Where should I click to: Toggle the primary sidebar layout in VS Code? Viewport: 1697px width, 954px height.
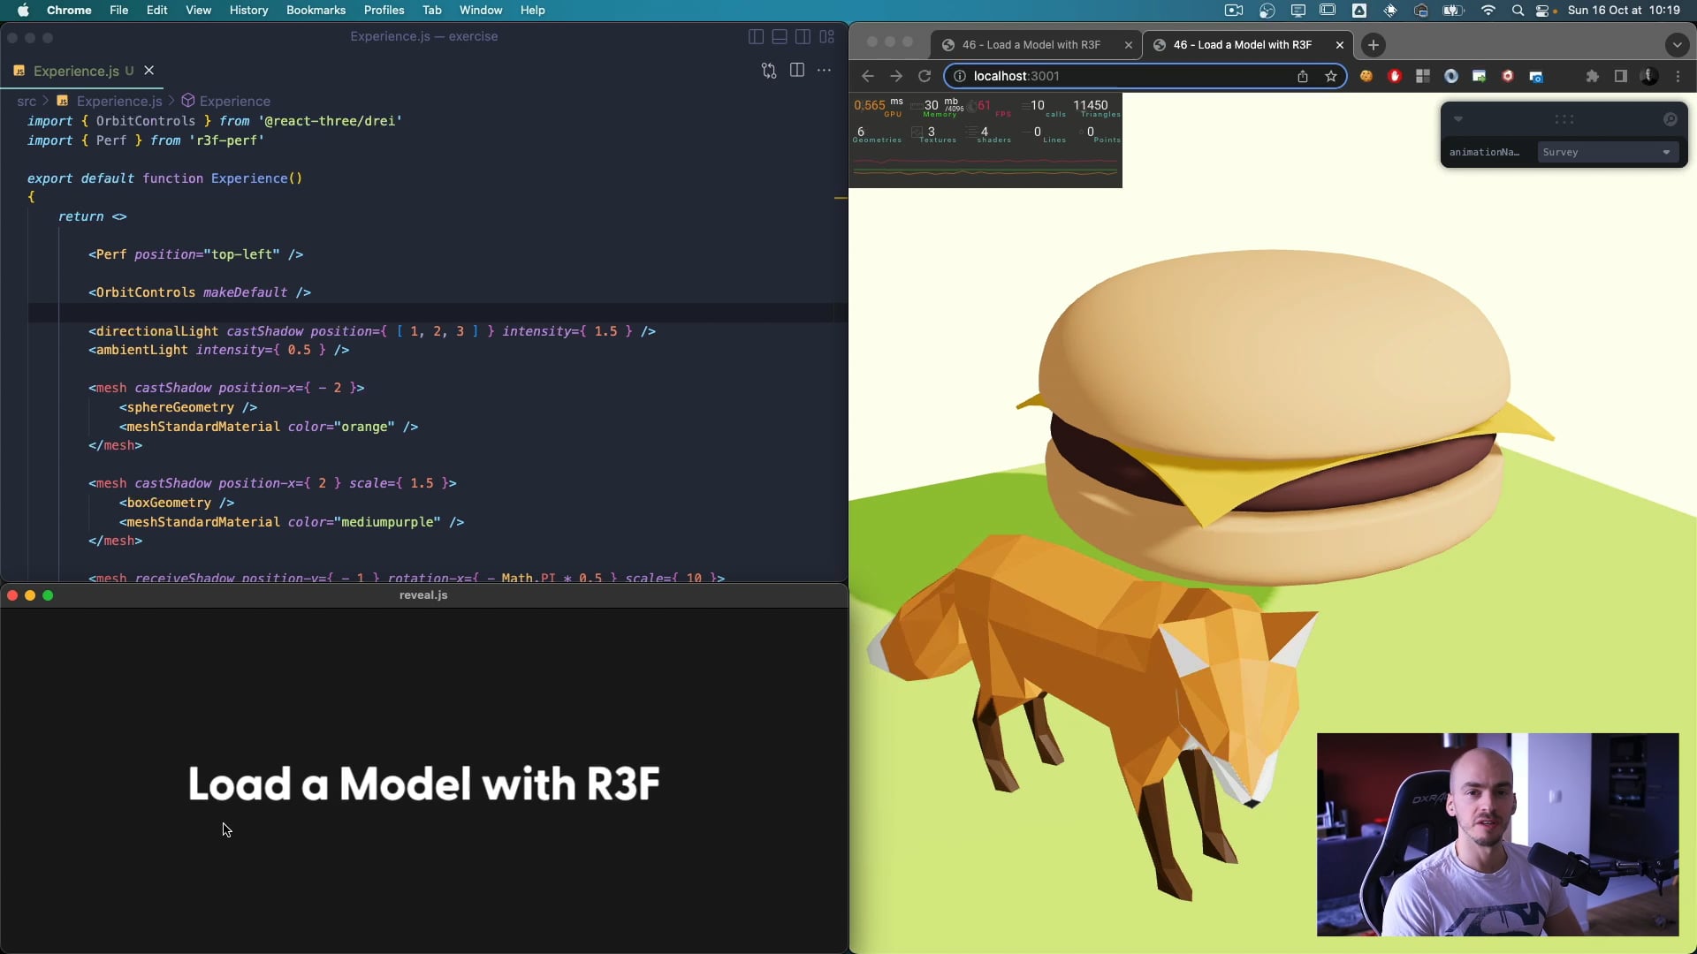[756, 37]
